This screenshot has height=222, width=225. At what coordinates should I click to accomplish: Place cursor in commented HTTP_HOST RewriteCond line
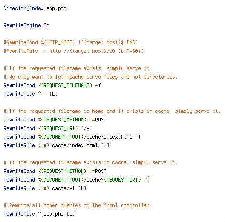pyautogui.click(x=71, y=42)
